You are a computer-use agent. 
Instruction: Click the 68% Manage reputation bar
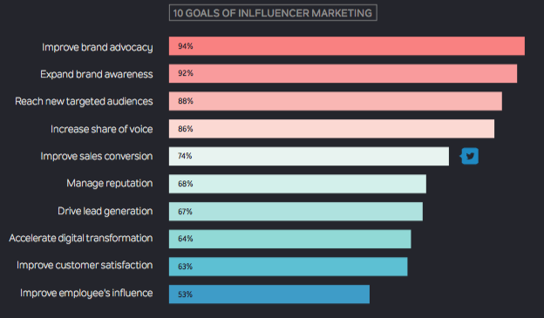click(297, 184)
